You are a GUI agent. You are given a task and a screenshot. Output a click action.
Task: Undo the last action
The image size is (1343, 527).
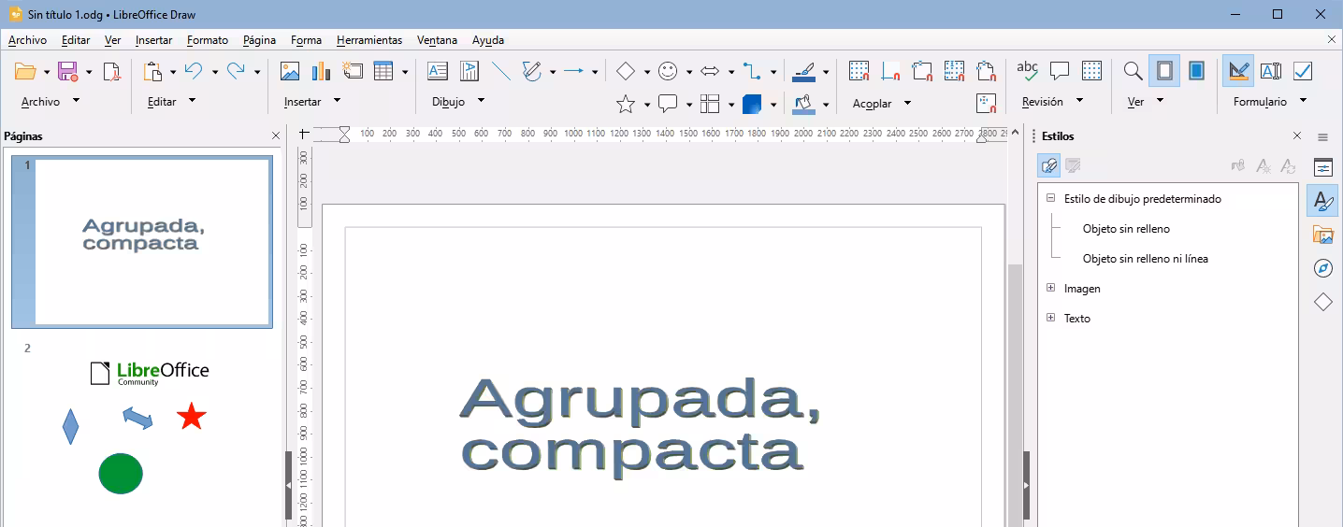194,71
